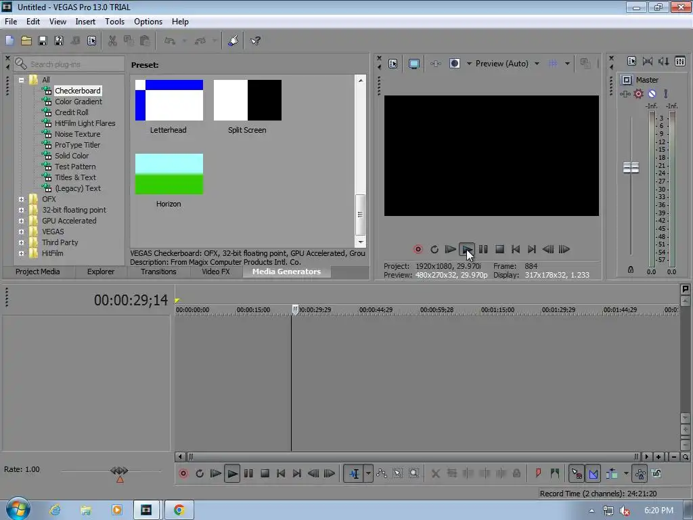The image size is (693, 520).
Task: Toggle Automatic Crossfades on the timeline toolbar
Action: click(x=593, y=473)
